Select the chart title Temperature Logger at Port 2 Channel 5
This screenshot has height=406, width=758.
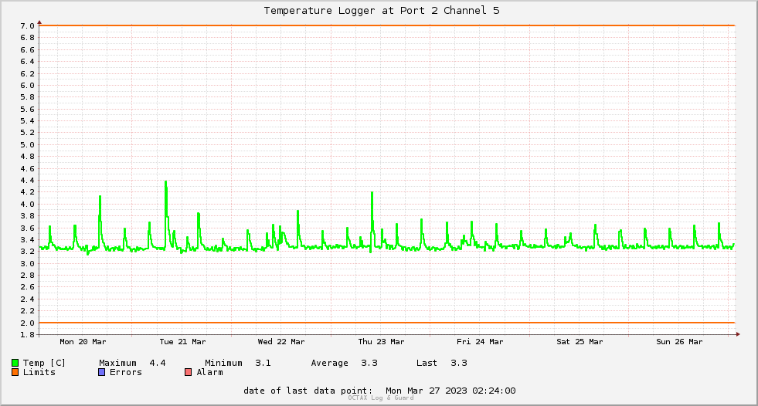382,11
